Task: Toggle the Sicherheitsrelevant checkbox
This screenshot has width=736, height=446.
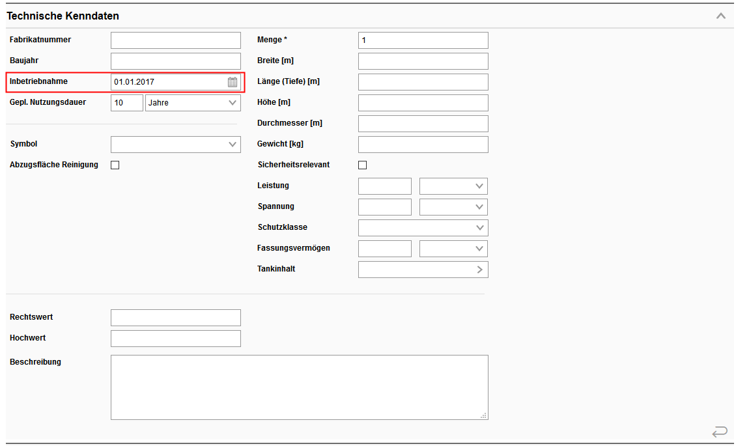Action: point(363,165)
